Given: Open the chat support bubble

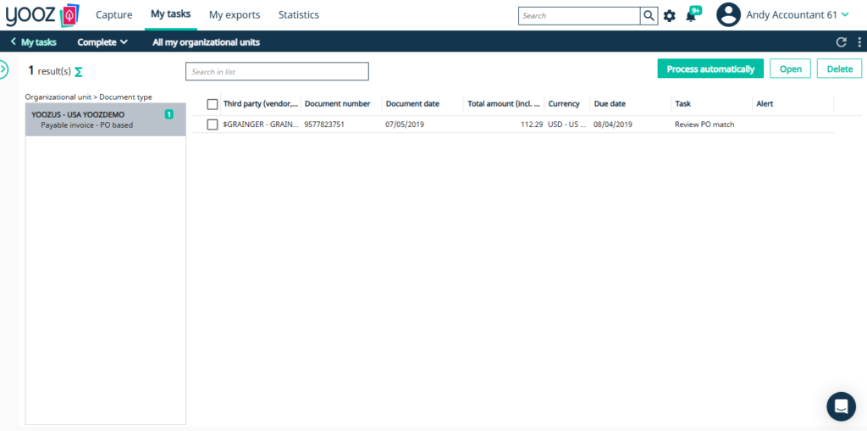Looking at the screenshot, I should 841,406.
